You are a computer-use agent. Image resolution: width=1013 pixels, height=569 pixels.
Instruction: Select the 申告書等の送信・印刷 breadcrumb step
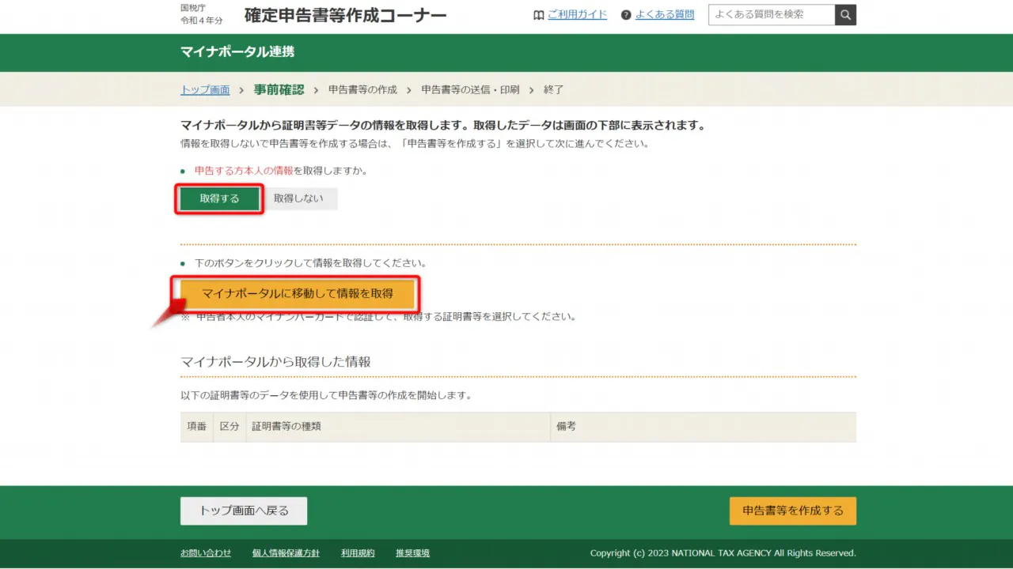click(470, 90)
